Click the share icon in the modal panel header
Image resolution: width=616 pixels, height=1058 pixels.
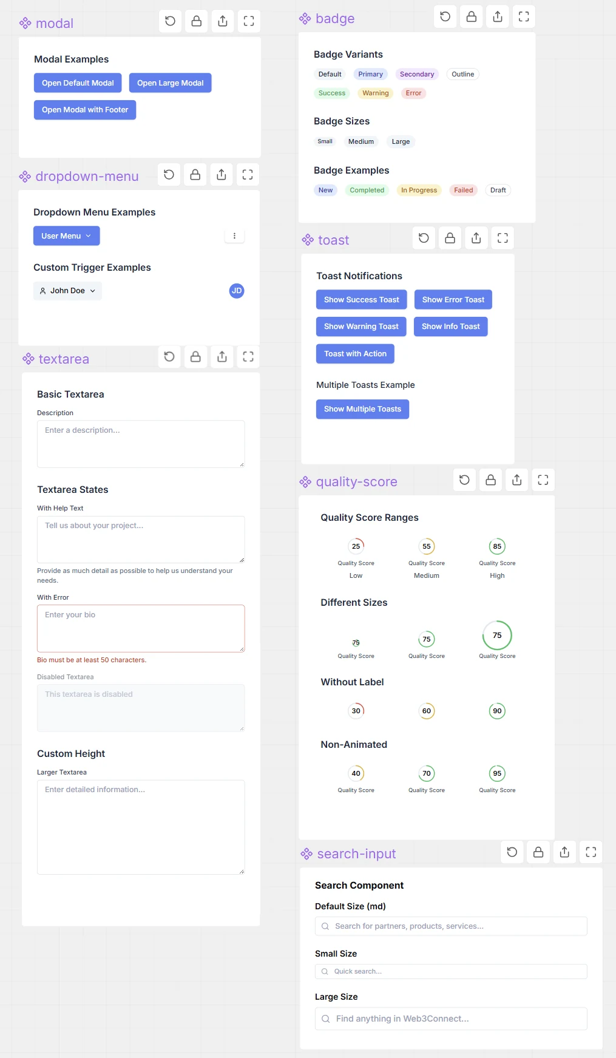(223, 21)
